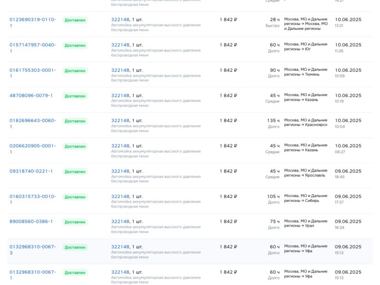Select the route cell ending in Урал
This screenshot has width=380, height=285.
pyautogui.click(x=305, y=223)
